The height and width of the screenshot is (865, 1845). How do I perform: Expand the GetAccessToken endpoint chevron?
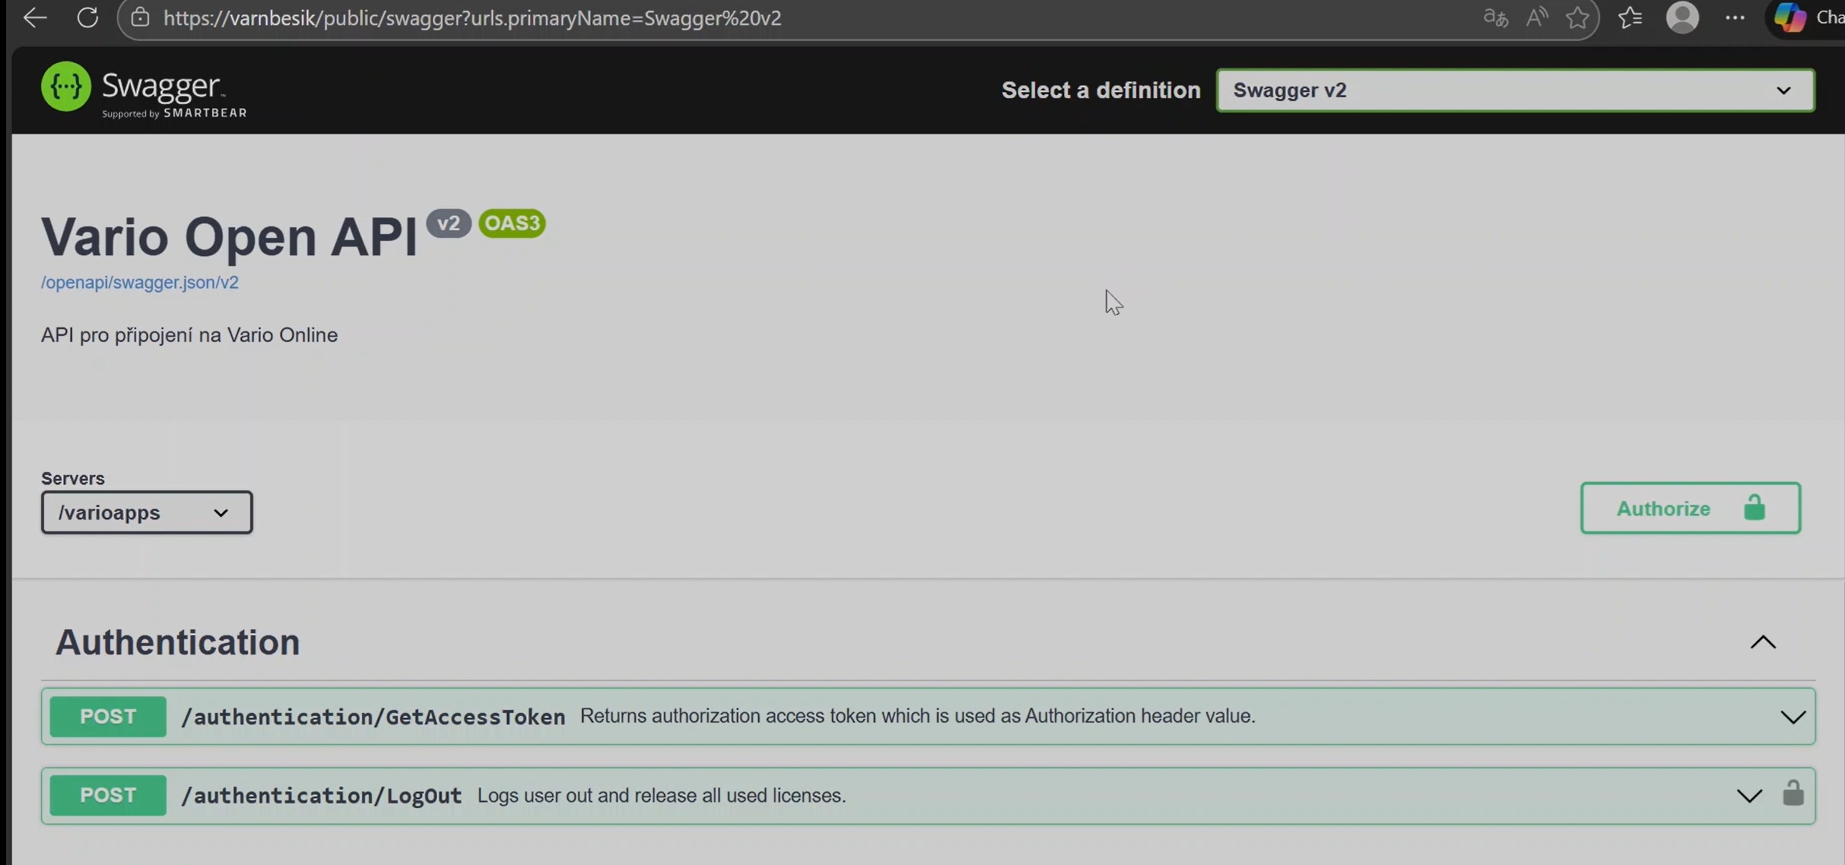1793,717
